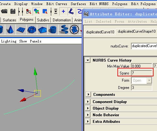
Task: Create a polygon pipe from shelf
Action: point(53,30)
